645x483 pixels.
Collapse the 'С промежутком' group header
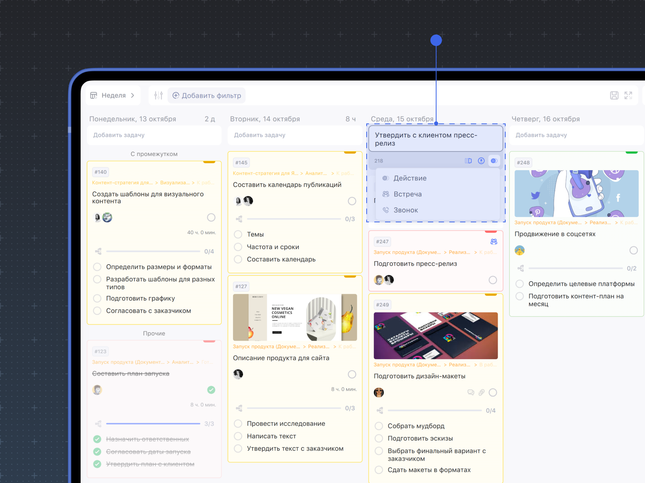[154, 154]
